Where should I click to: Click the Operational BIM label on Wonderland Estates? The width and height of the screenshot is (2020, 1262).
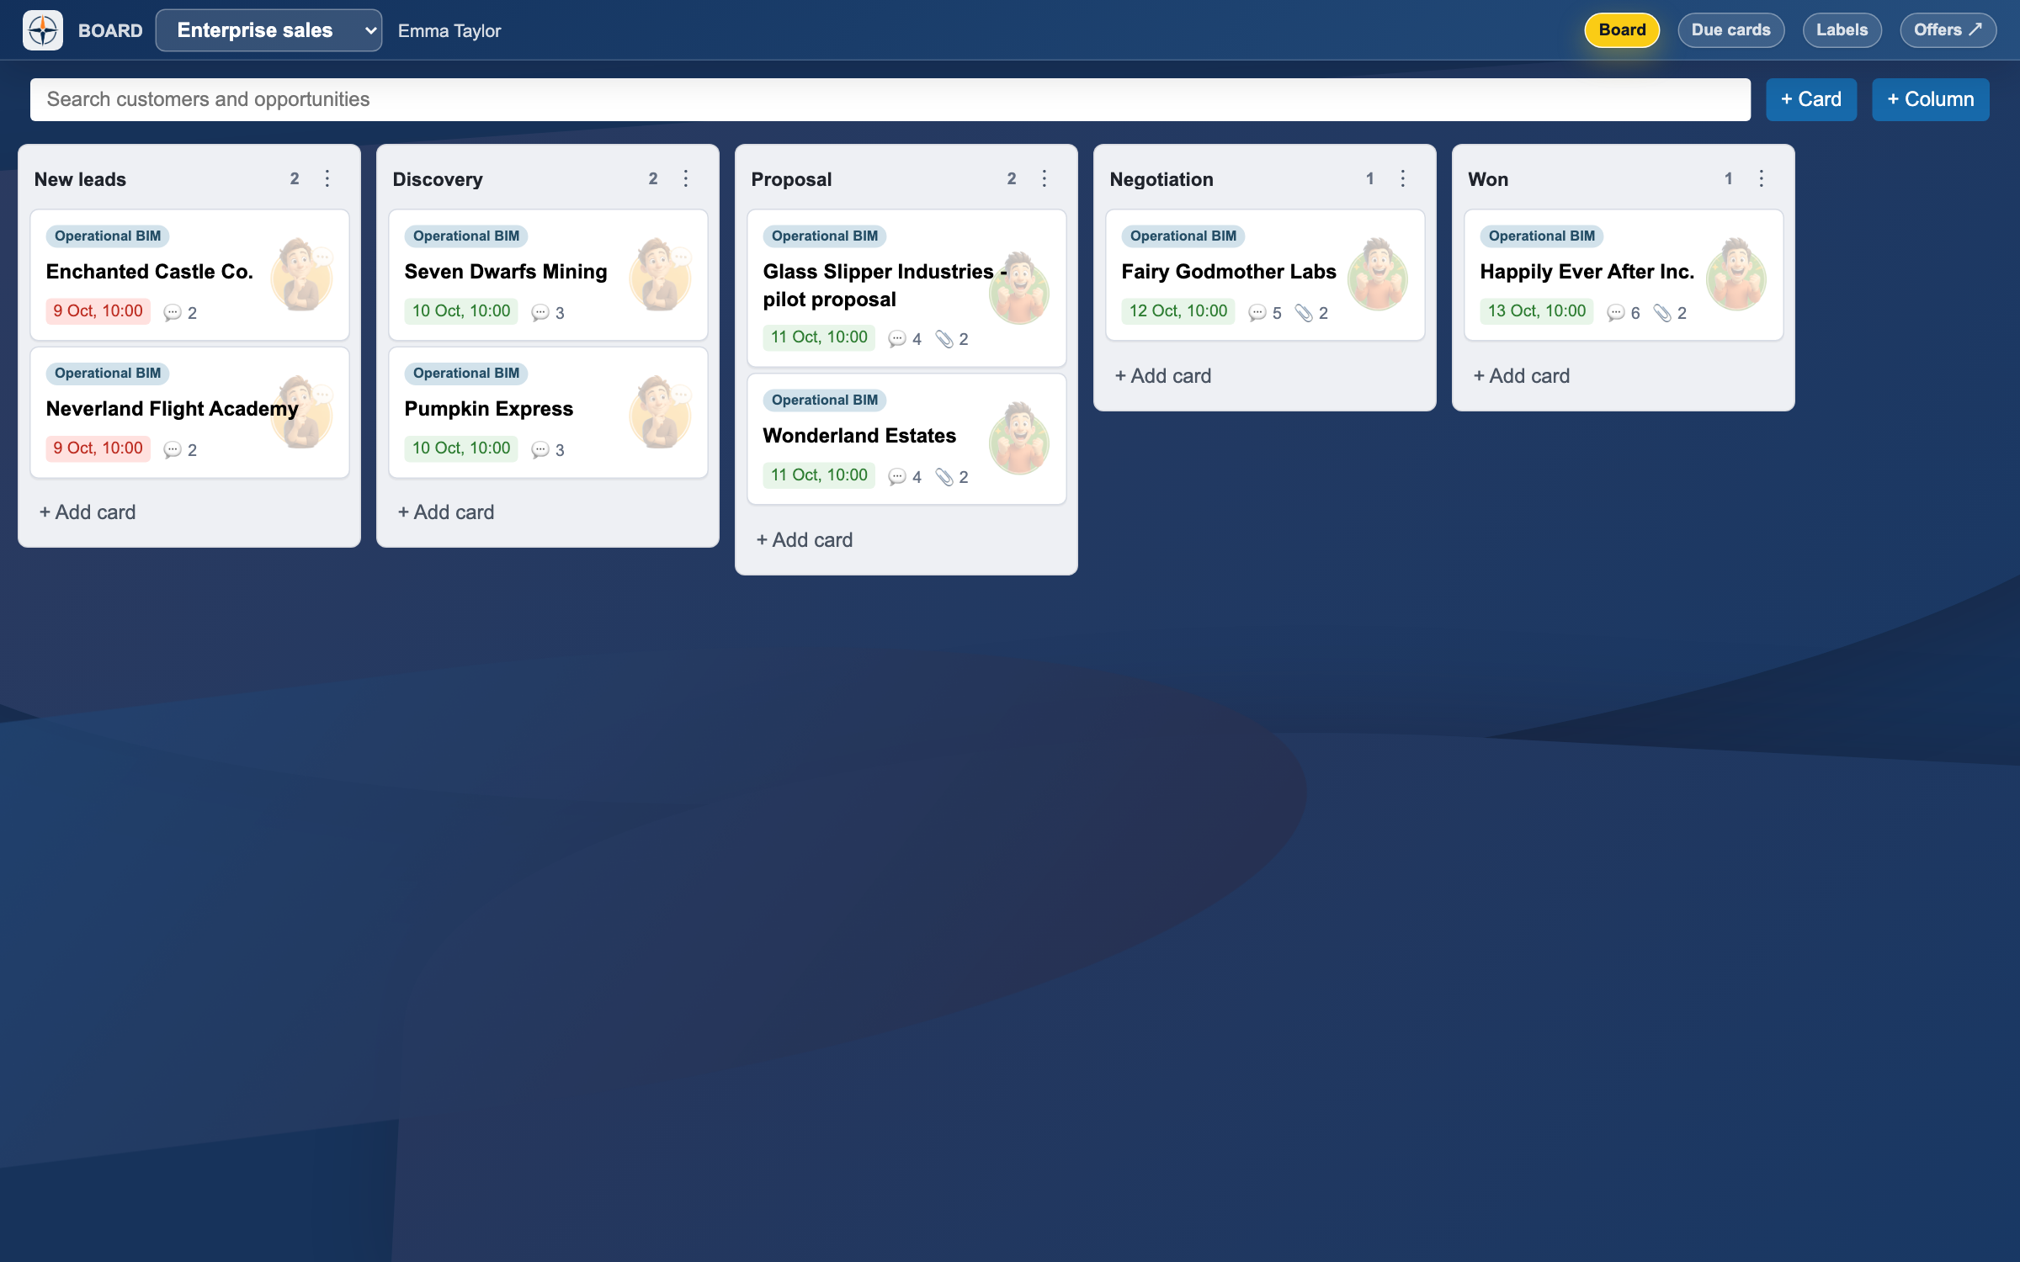pos(825,400)
